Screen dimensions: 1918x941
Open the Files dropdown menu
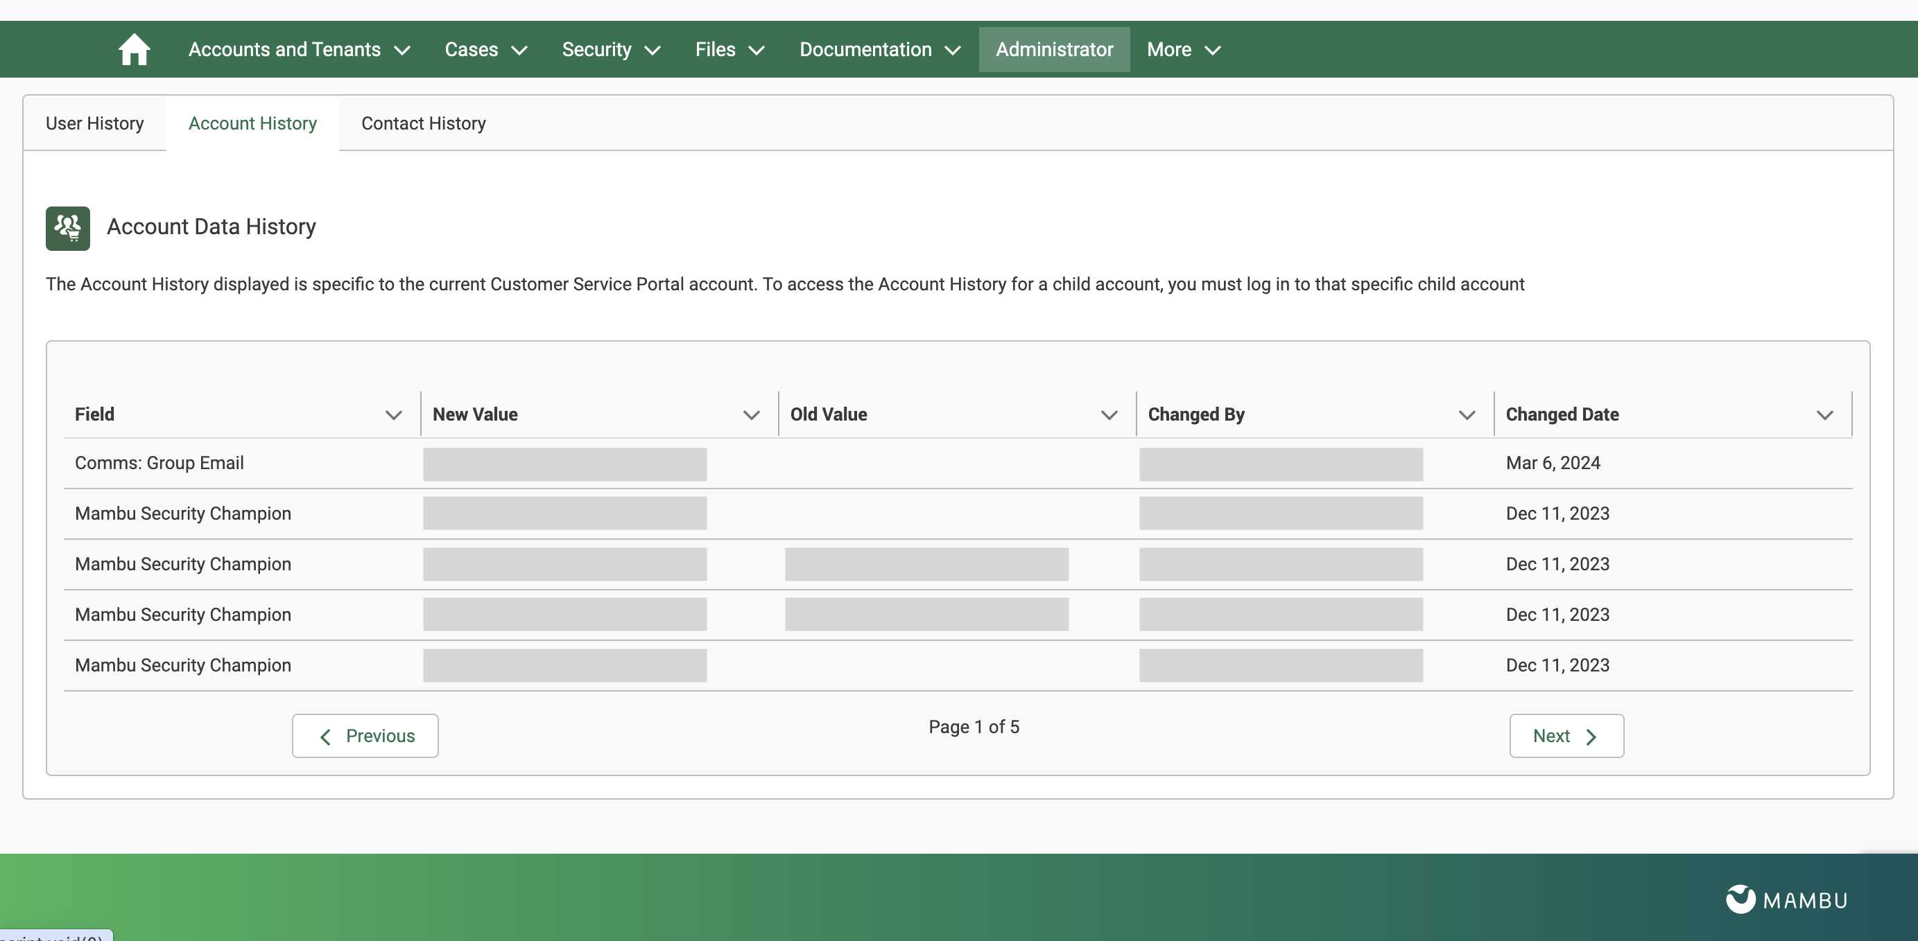click(x=729, y=50)
